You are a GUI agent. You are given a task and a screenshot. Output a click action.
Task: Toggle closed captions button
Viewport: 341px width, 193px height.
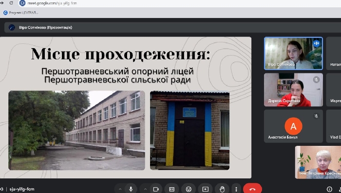pyautogui.click(x=172, y=189)
